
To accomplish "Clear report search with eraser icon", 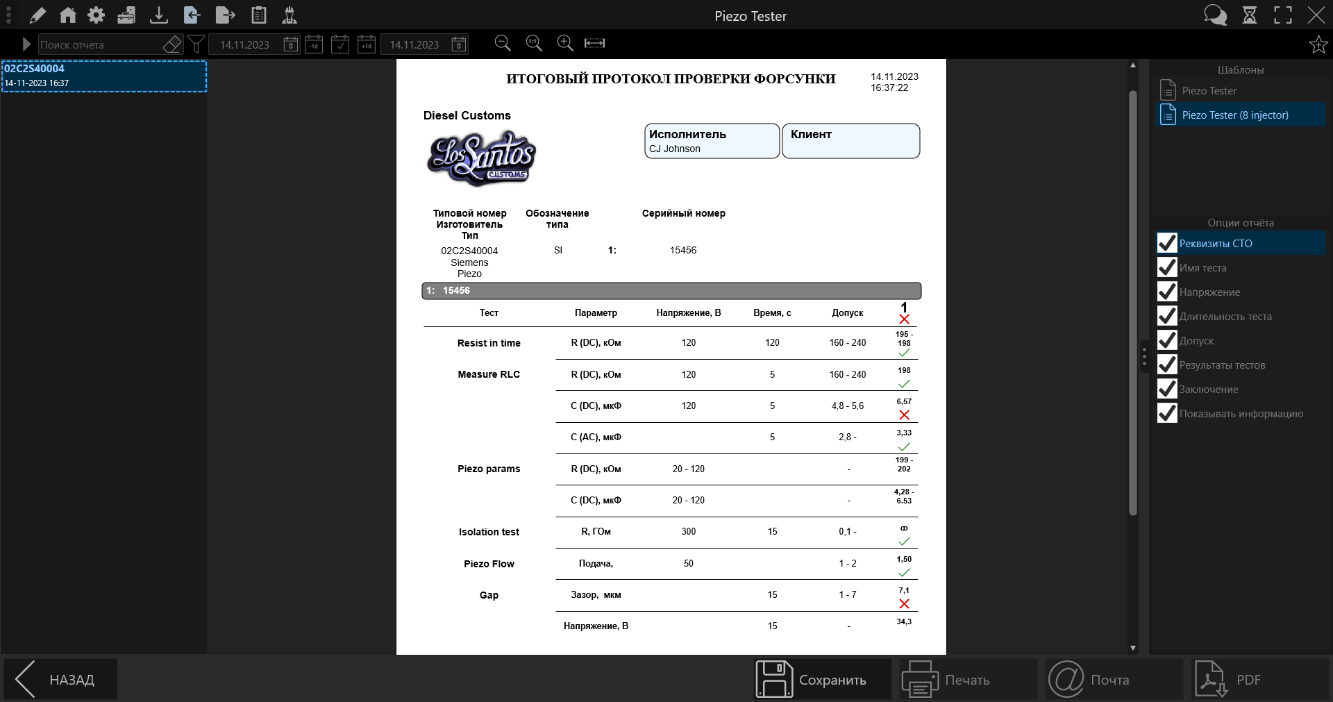I will click(171, 44).
